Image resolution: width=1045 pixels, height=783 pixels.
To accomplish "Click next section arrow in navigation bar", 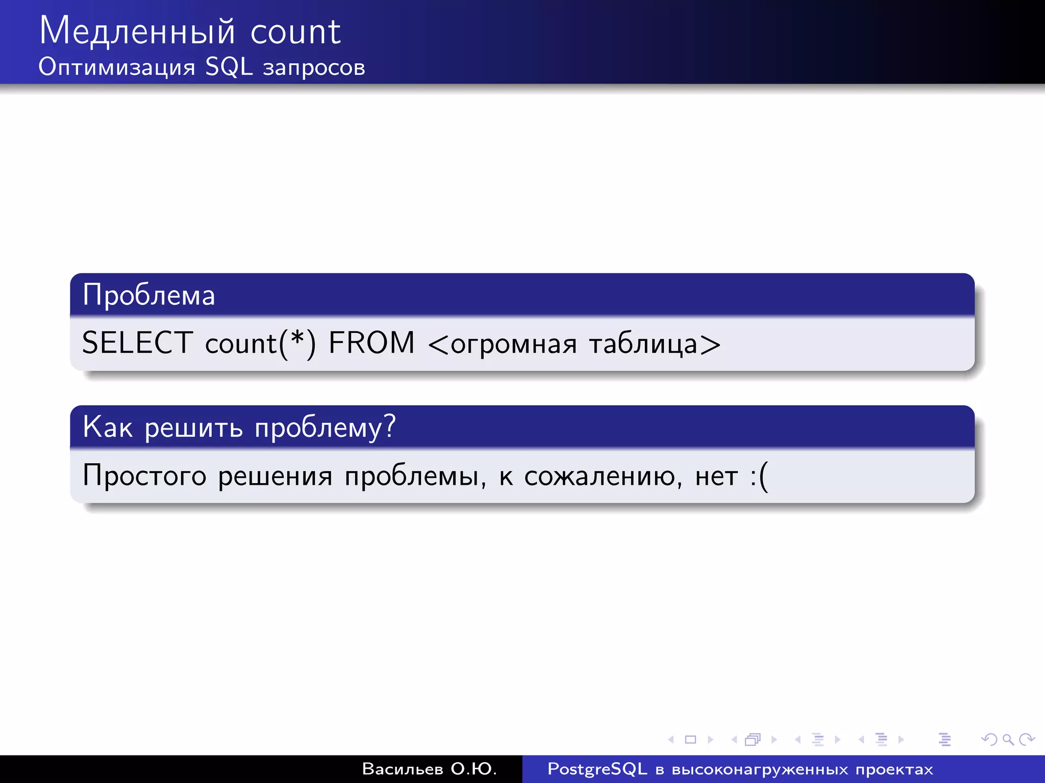I will pos(901,739).
